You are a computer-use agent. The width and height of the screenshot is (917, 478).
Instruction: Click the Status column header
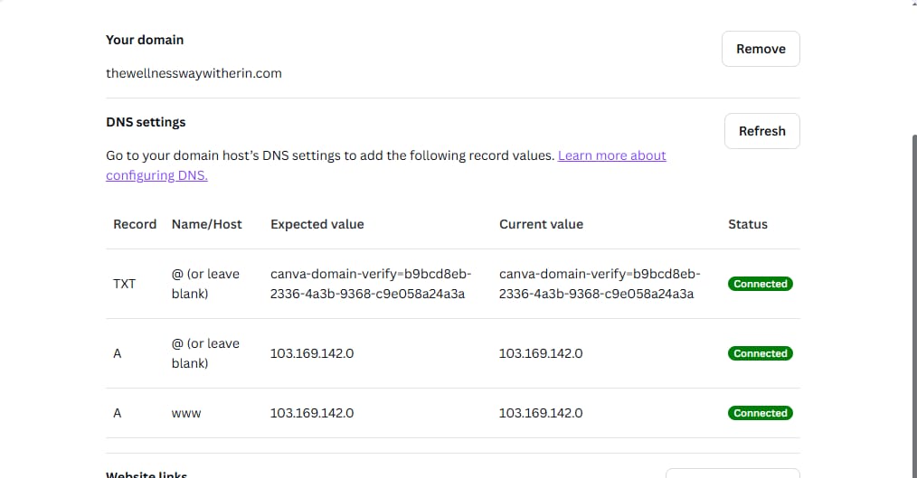(747, 224)
